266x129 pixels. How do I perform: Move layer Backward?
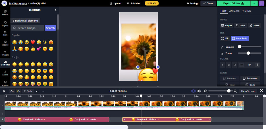[250, 78]
